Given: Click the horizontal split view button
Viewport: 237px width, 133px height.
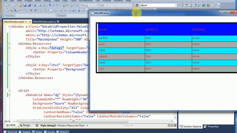Looking at the screenshot, I should tap(172, 126).
